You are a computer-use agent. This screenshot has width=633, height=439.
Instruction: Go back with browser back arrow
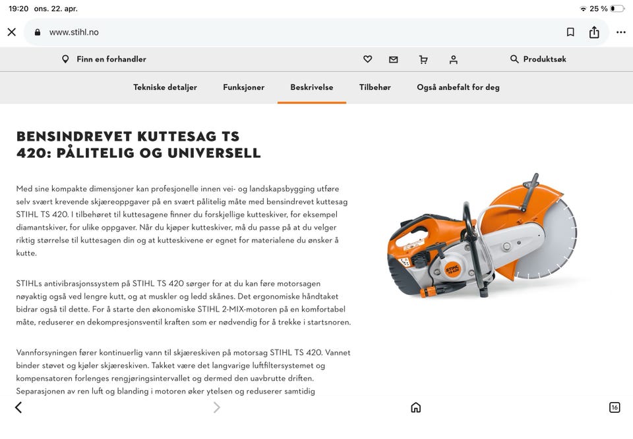[x=18, y=407]
